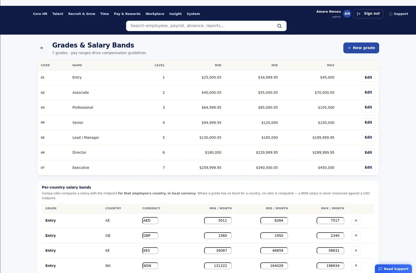
Task: Click the AE max/month field 7517
Action: point(330,221)
